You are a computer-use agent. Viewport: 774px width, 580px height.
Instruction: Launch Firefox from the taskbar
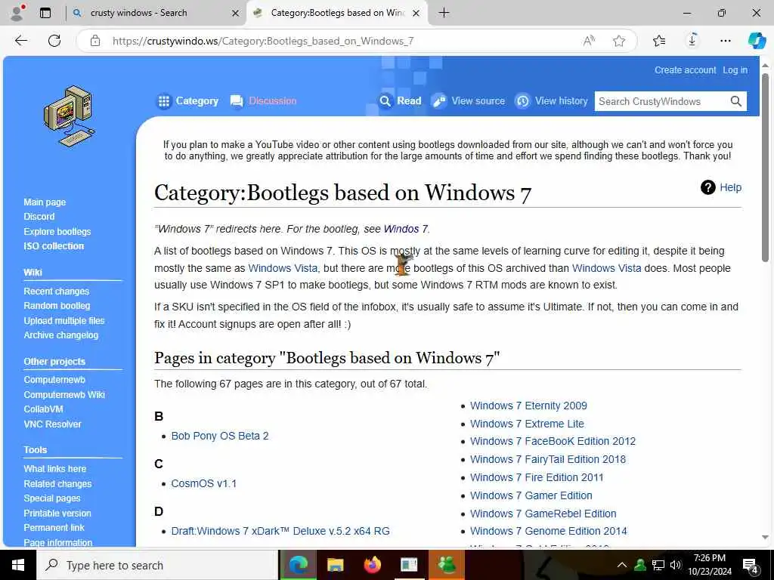372,565
